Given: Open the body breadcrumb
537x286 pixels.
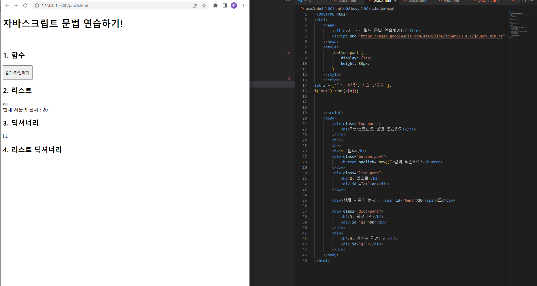Looking at the screenshot, I should 355,9.
